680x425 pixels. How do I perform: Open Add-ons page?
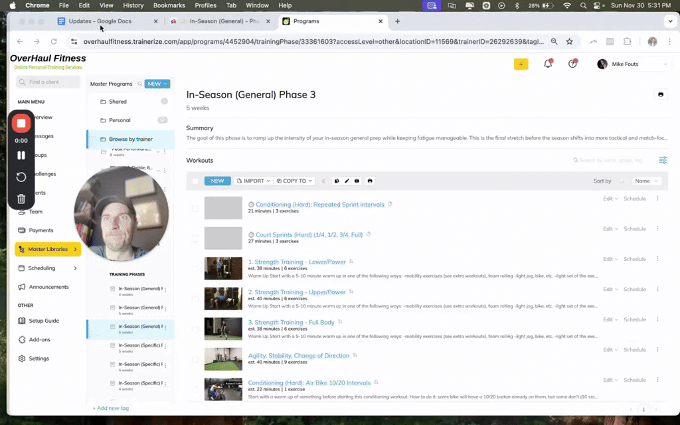tap(39, 339)
